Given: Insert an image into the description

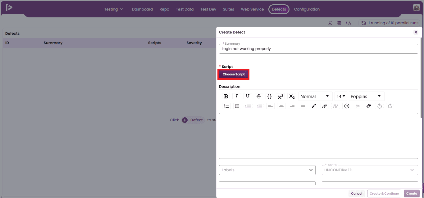Looking at the screenshot, I should [358, 106].
